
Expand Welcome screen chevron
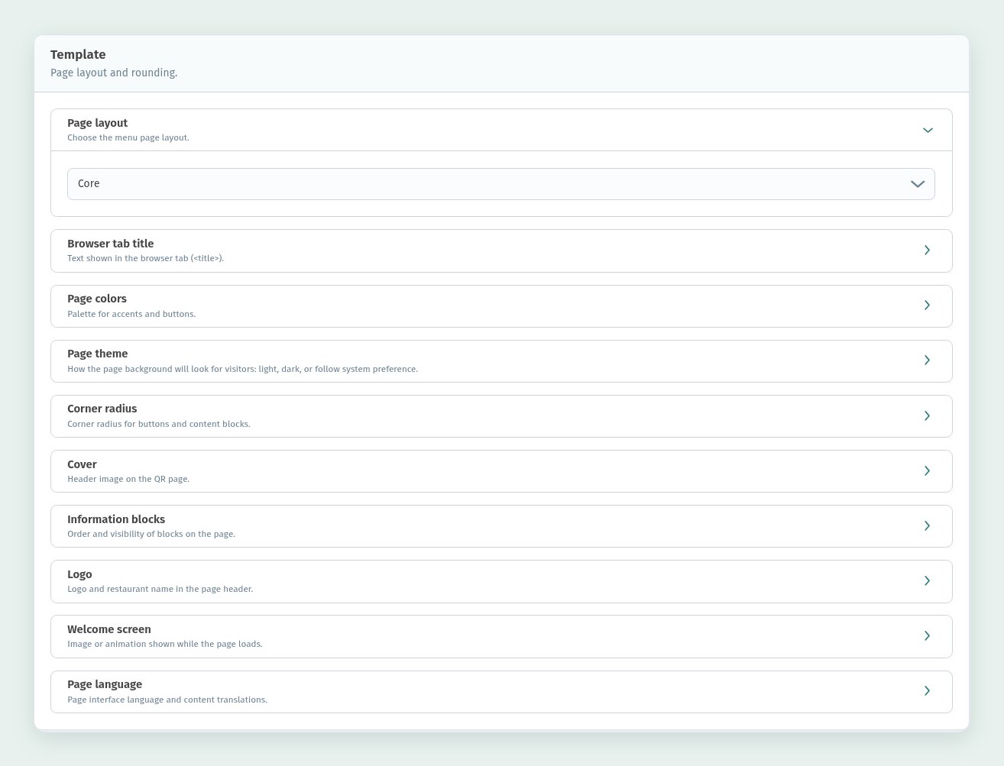pos(927,636)
